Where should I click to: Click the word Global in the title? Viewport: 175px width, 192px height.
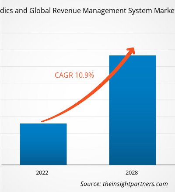[x=40, y=10]
